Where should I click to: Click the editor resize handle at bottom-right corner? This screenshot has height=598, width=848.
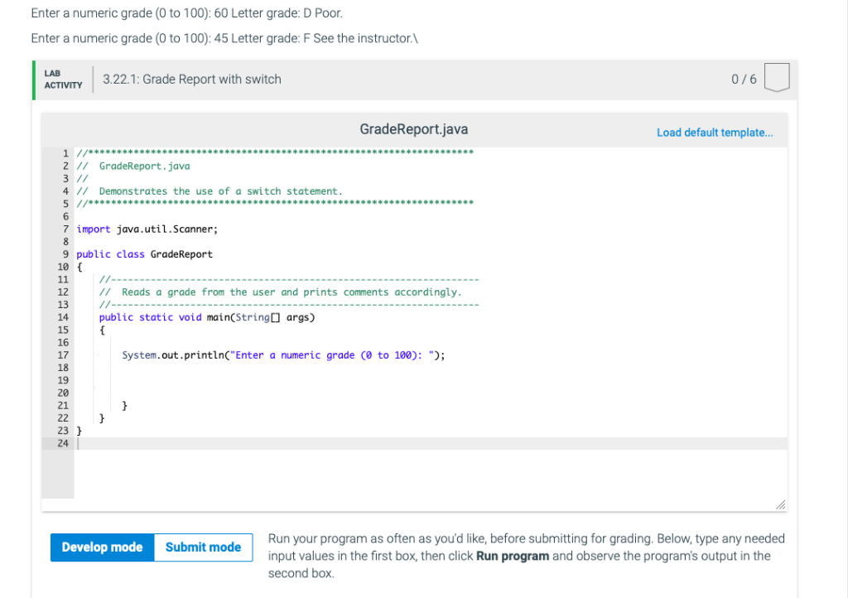tap(779, 503)
